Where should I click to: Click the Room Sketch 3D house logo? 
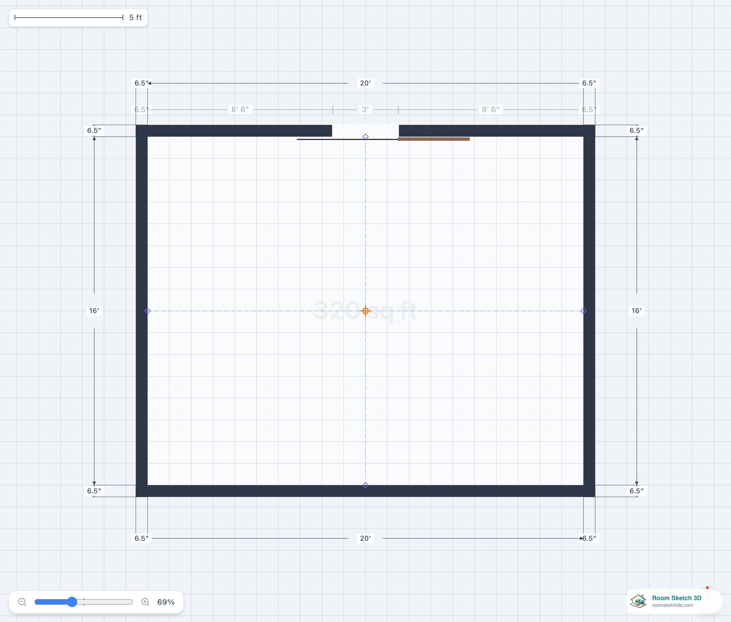point(638,601)
